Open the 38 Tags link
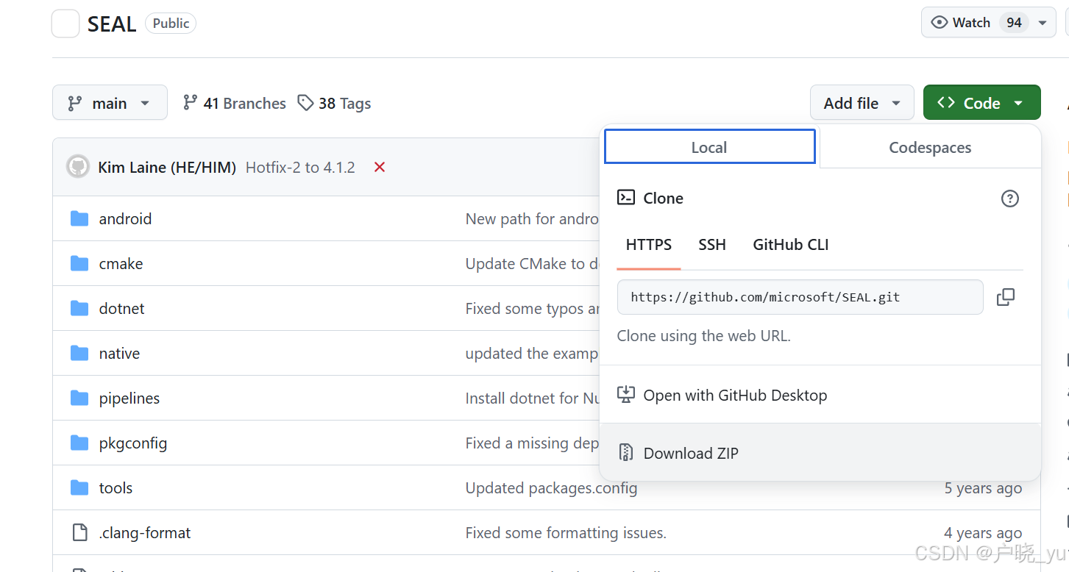 [x=334, y=103]
